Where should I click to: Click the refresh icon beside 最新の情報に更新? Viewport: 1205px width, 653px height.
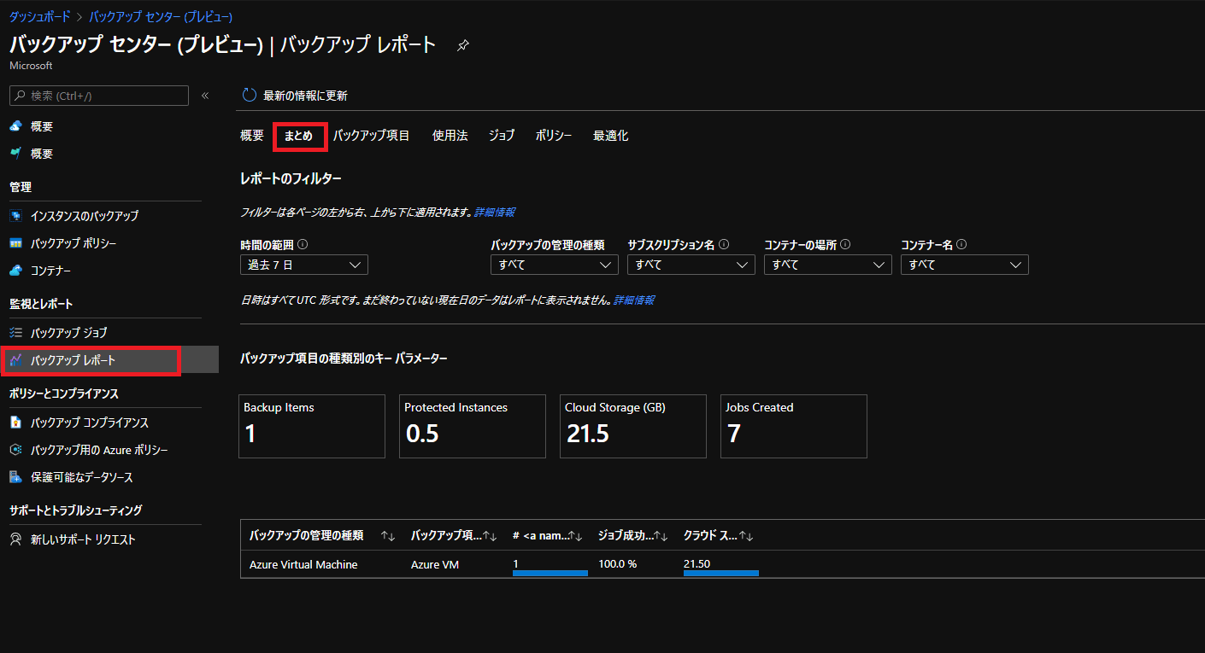coord(250,96)
